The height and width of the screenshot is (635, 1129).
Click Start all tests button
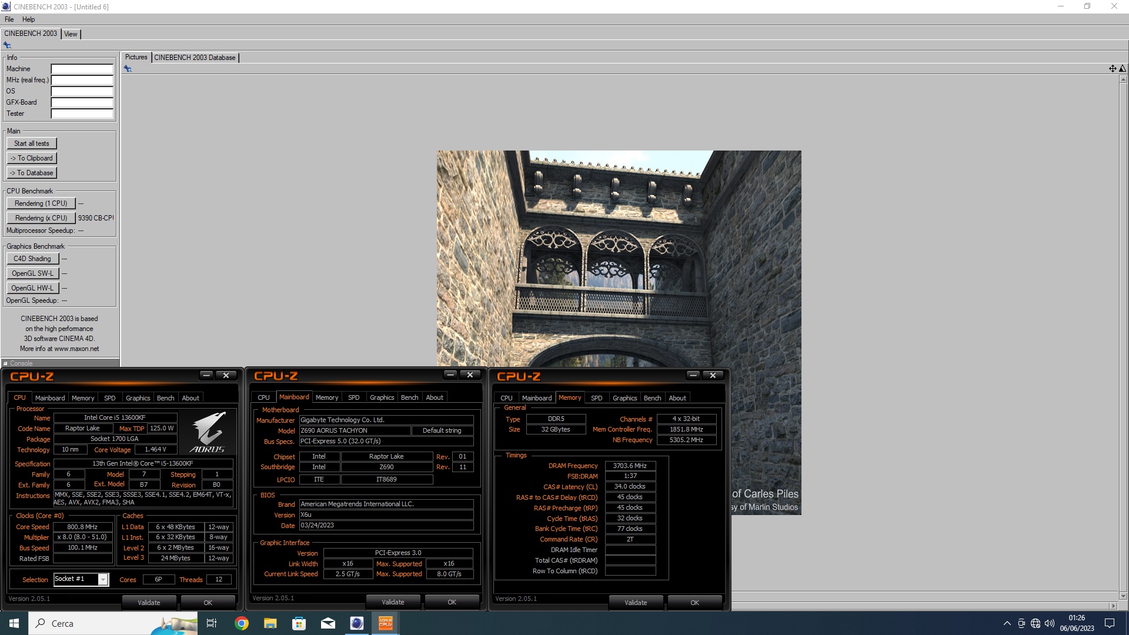(32, 143)
